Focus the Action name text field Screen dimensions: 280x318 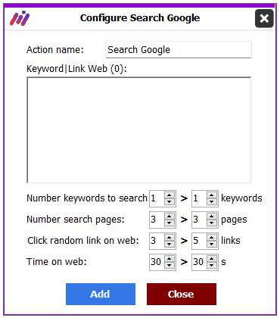point(179,50)
